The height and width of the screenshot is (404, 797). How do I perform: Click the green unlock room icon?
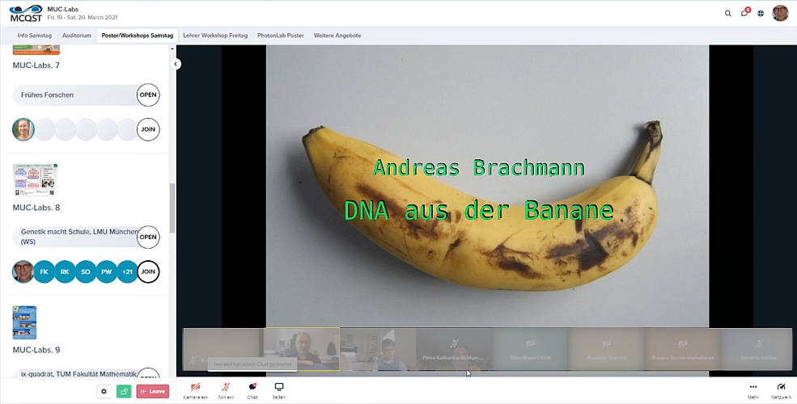pyautogui.click(x=124, y=391)
